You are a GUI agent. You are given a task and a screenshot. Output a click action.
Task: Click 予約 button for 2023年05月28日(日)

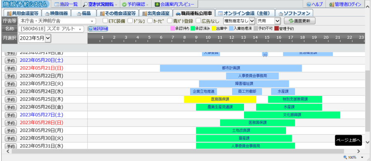pyautogui.click(x=11, y=123)
